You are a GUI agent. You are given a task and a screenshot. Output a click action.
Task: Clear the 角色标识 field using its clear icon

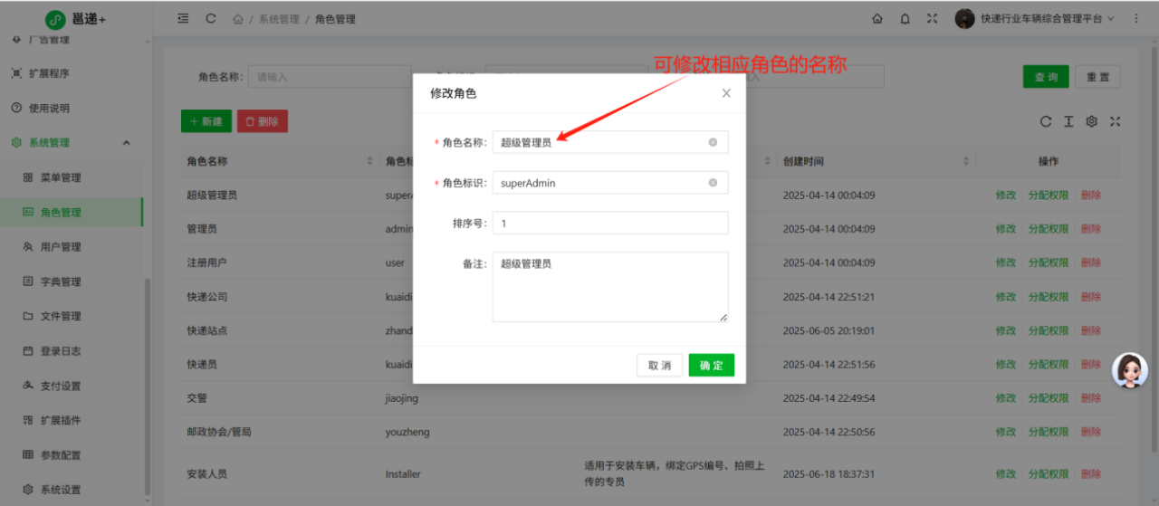[713, 183]
